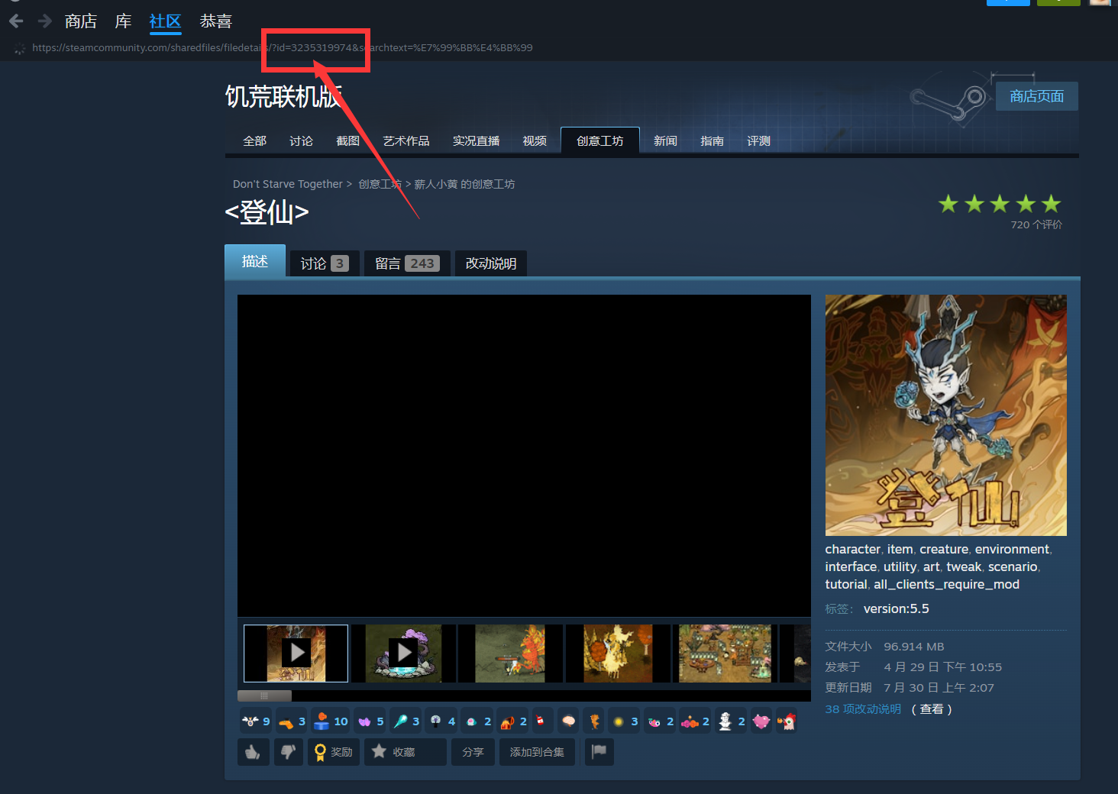Click the treasure chest award icon

coord(513,721)
